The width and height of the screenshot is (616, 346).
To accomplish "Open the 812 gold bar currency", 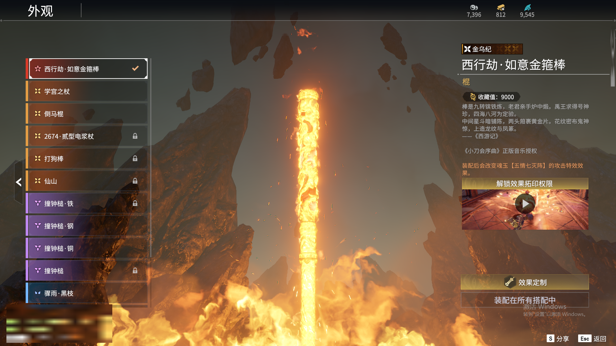I will point(501,7).
